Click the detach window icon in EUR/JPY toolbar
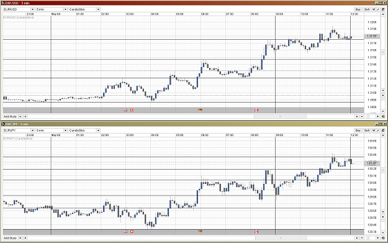Image resolution: width=388 pixels, height=243 pixels. pyautogui.click(x=383, y=131)
